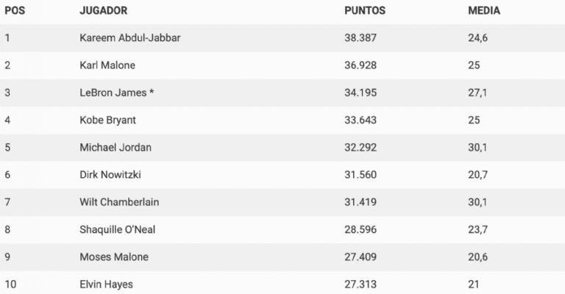Select the 34.195 points value
Viewport: 565px width, 294px height.
click(360, 93)
